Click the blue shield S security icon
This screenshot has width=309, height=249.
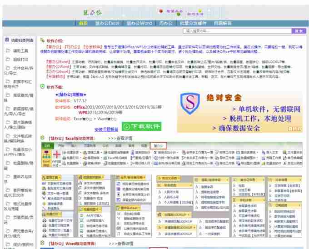[x=190, y=103]
